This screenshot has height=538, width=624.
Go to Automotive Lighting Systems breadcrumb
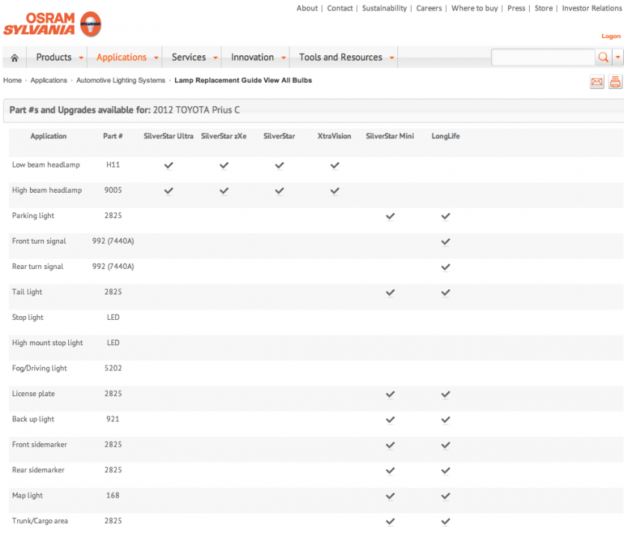pos(120,80)
